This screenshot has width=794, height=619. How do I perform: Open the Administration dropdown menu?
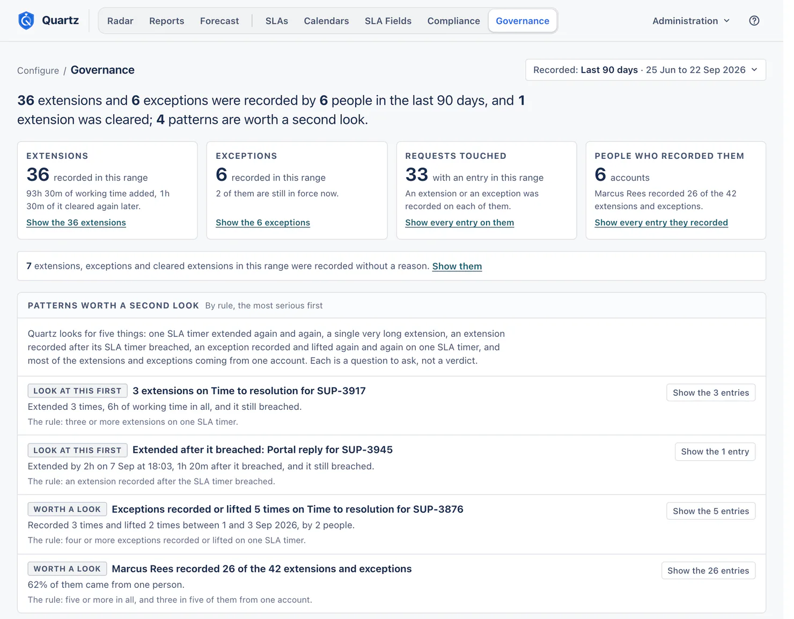[691, 21]
